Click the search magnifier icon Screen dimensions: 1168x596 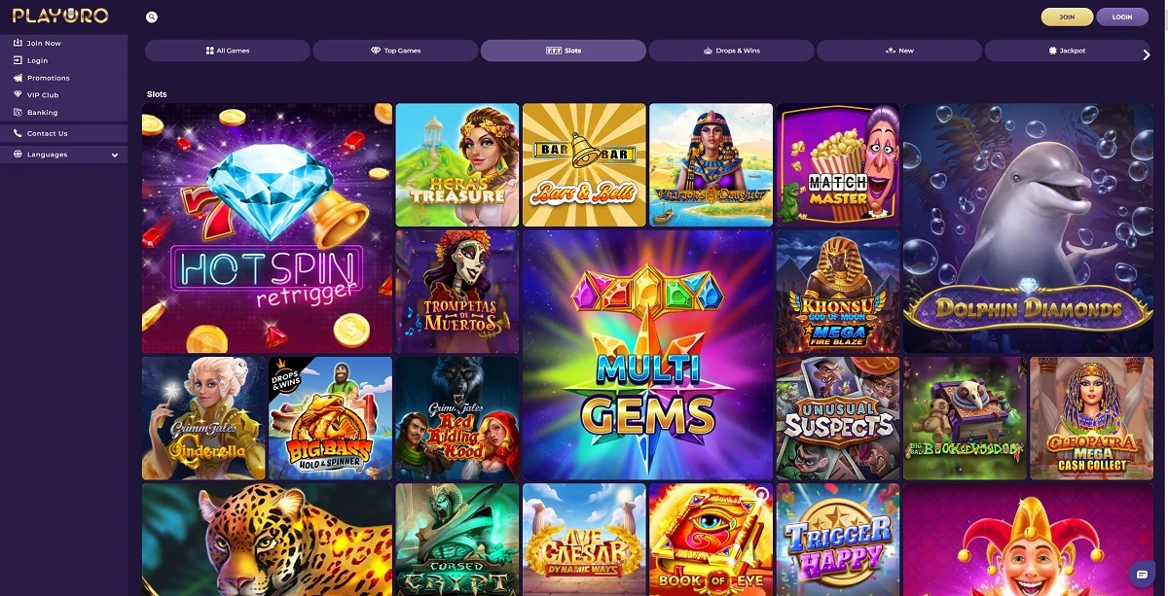point(152,17)
